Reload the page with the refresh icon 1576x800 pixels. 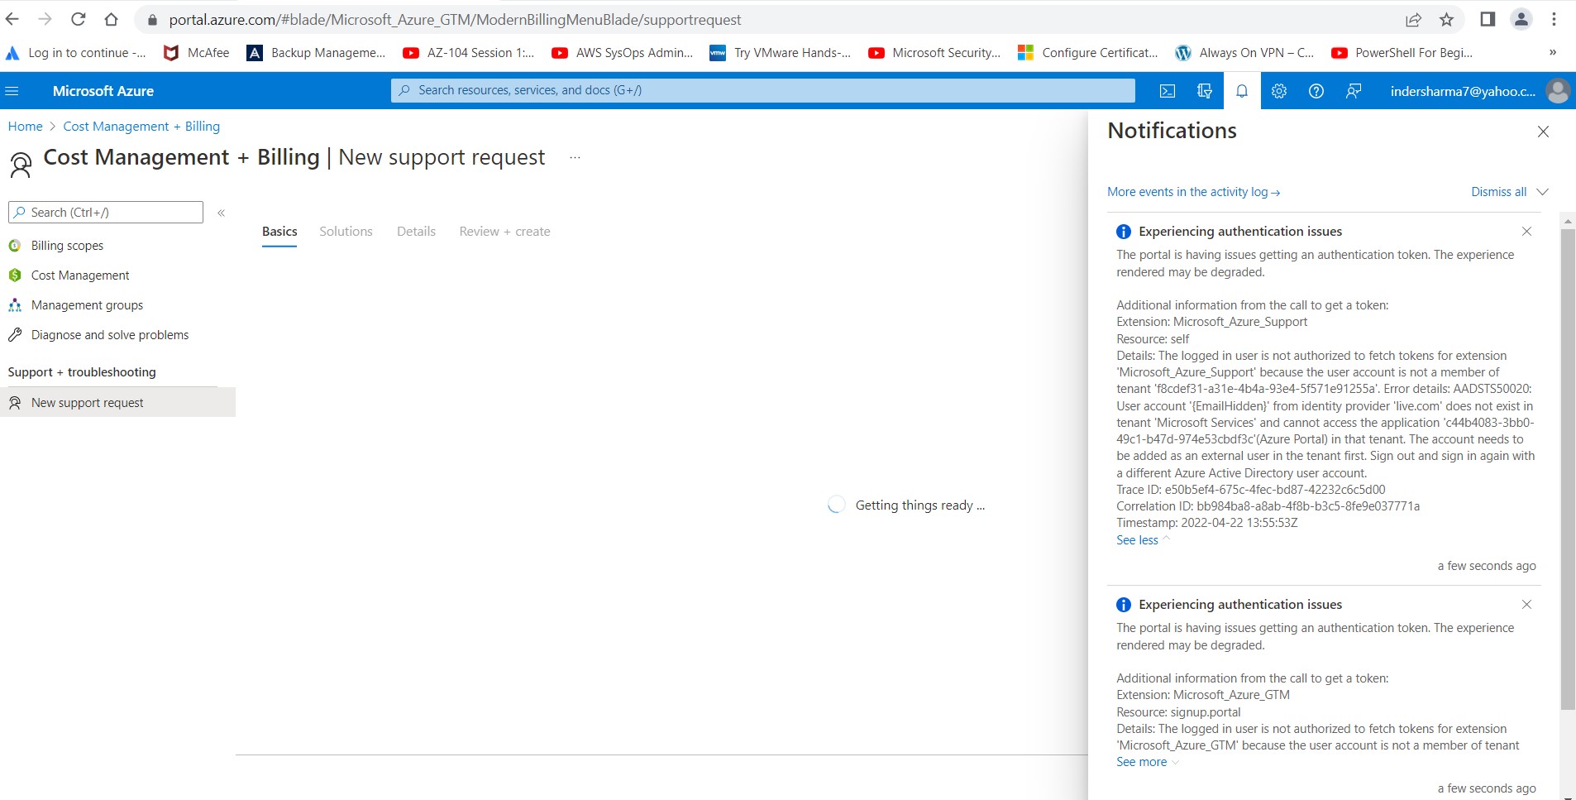(x=76, y=18)
